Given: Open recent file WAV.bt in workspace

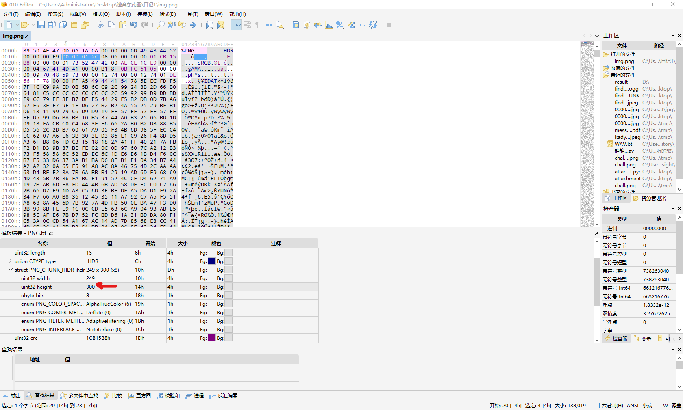Looking at the screenshot, I should (623, 144).
